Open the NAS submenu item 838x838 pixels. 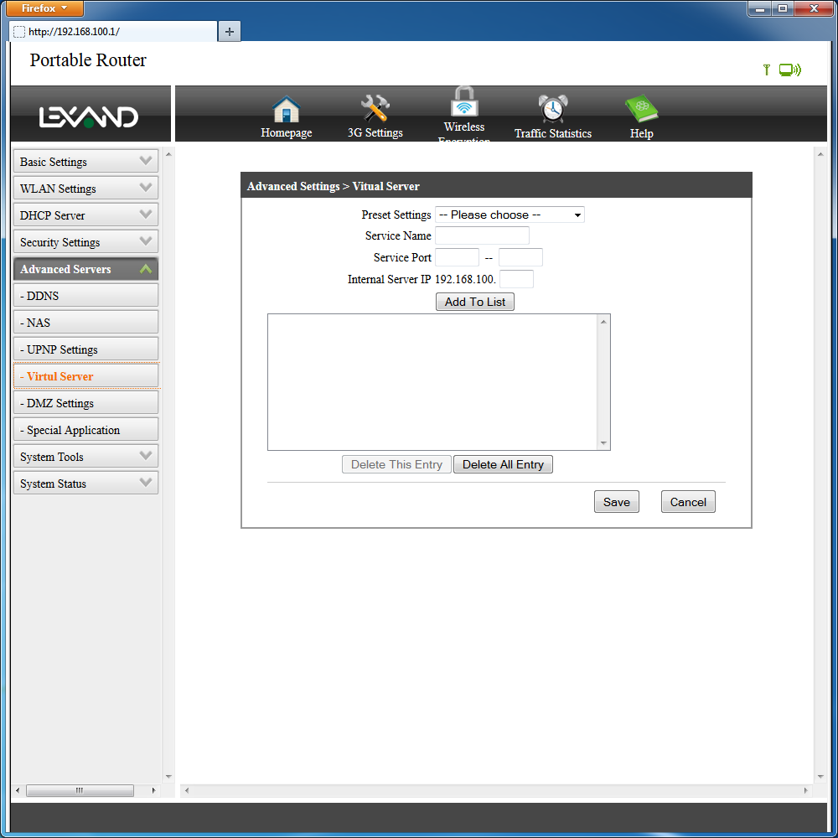click(x=85, y=323)
